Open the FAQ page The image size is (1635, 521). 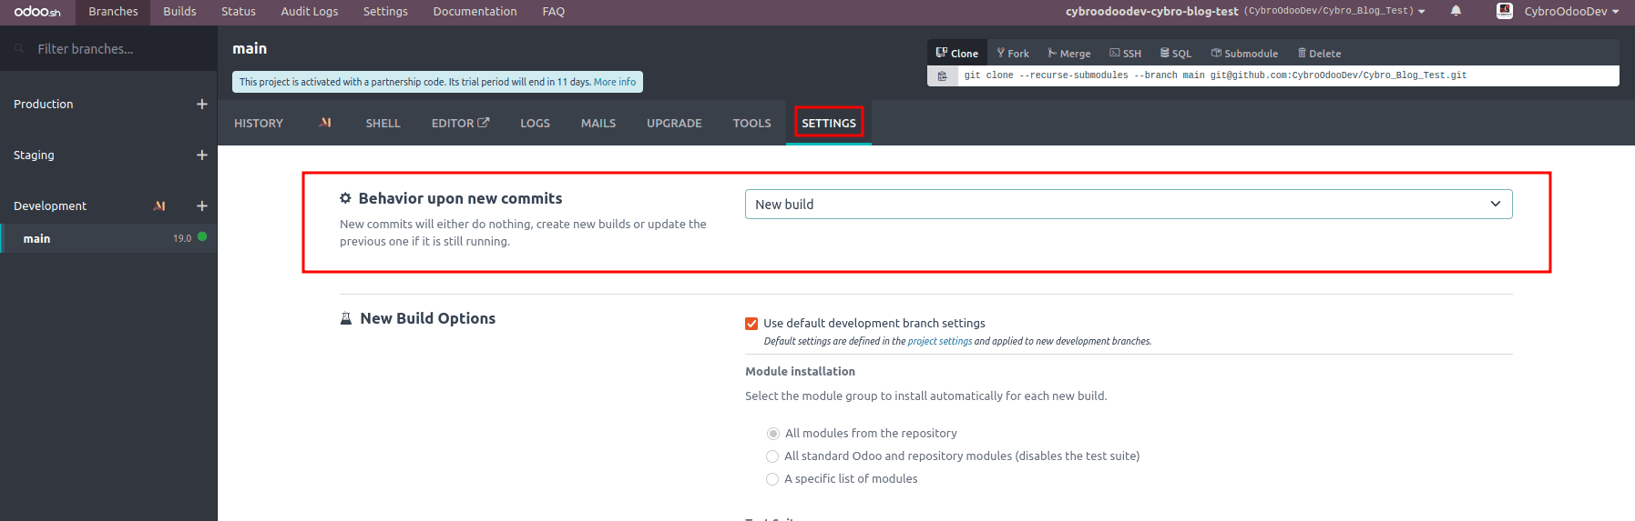tap(554, 12)
